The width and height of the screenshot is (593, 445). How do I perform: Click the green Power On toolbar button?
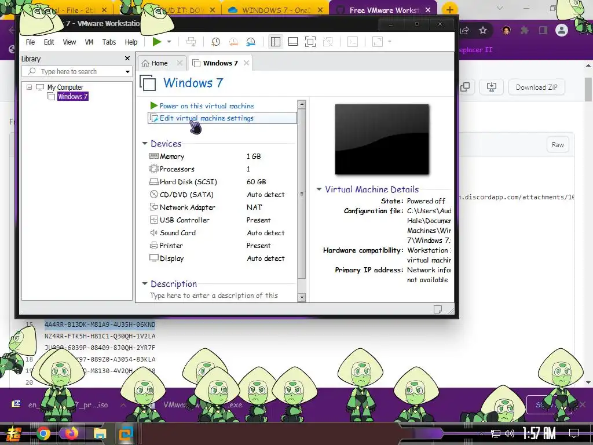(156, 42)
